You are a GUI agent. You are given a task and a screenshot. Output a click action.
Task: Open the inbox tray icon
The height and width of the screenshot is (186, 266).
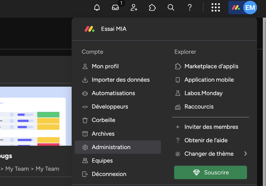coord(115,8)
